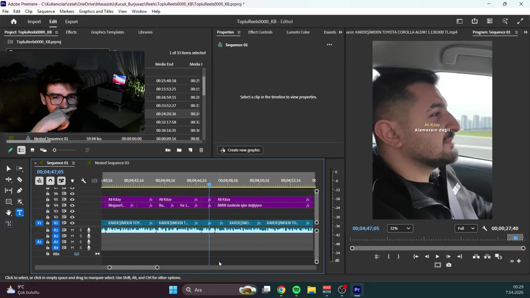Open the Properties panel hamburger menu
Screen dimensions: 530x298
point(238,32)
